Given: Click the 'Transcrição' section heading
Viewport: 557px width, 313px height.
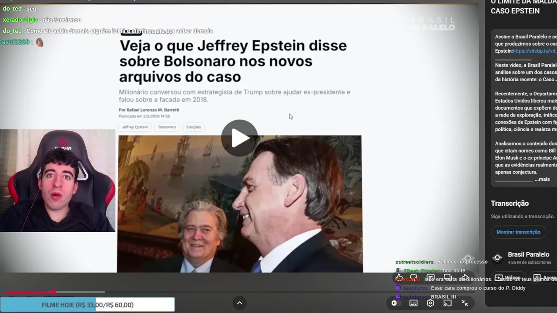Looking at the screenshot, I should coord(510,203).
